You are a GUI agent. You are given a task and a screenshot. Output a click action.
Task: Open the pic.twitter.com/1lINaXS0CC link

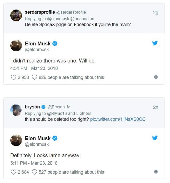coord(118,120)
